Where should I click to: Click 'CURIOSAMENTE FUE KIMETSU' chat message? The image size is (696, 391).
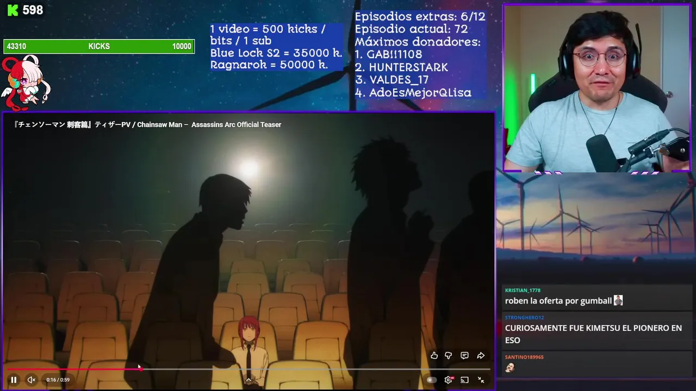click(x=593, y=334)
